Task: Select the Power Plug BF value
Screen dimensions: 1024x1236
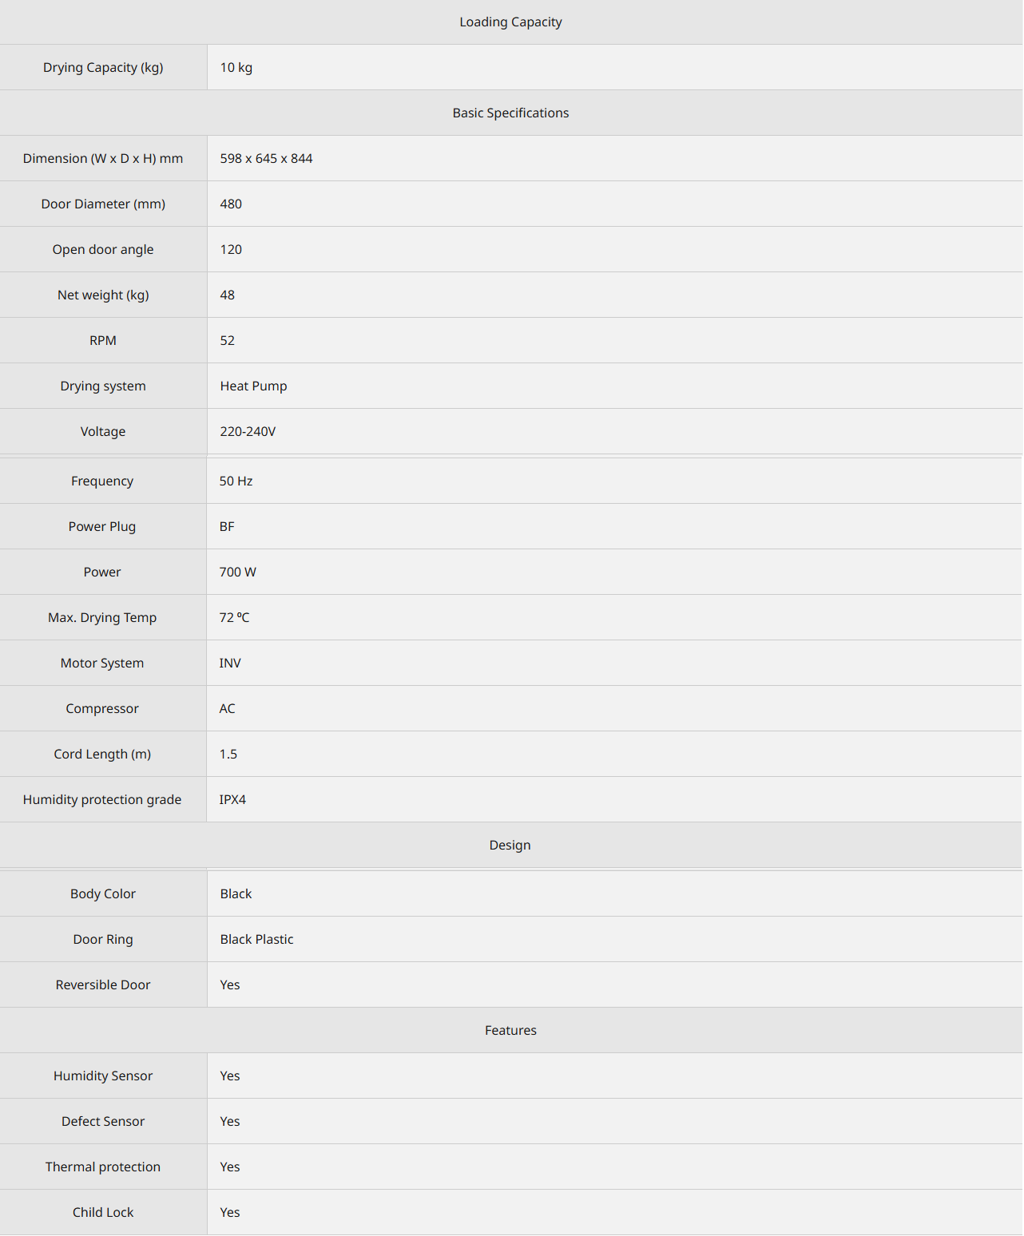Action: click(227, 526)
